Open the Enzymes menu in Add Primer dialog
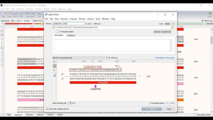This screenshot has width=213, height=120. tap(64, 19)
